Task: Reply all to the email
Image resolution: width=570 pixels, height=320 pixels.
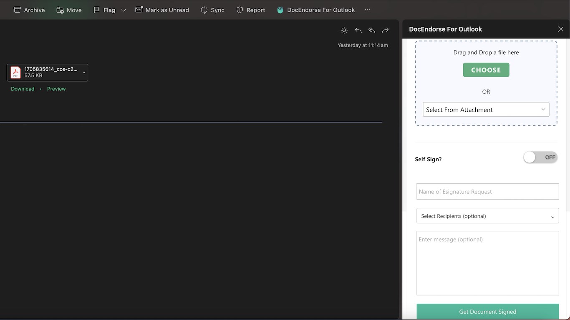Action: [372, 30]
